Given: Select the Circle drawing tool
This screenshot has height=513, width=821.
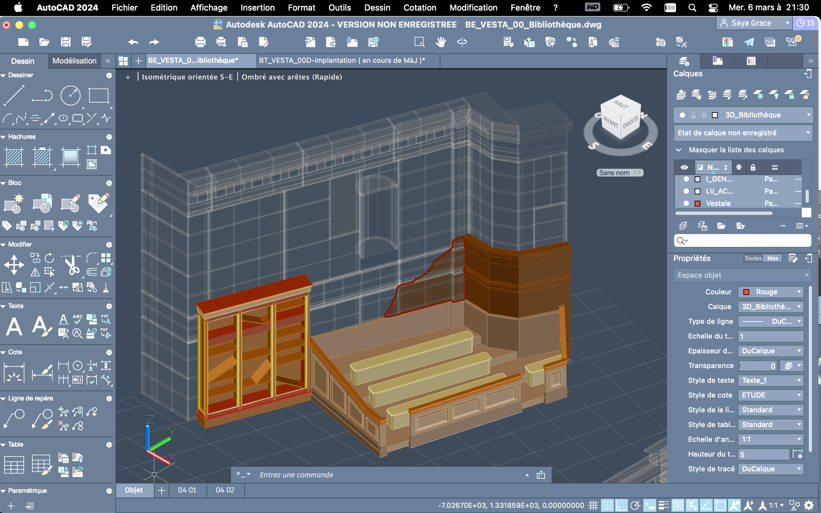Looking at the screenshot, I should (70, 96).
